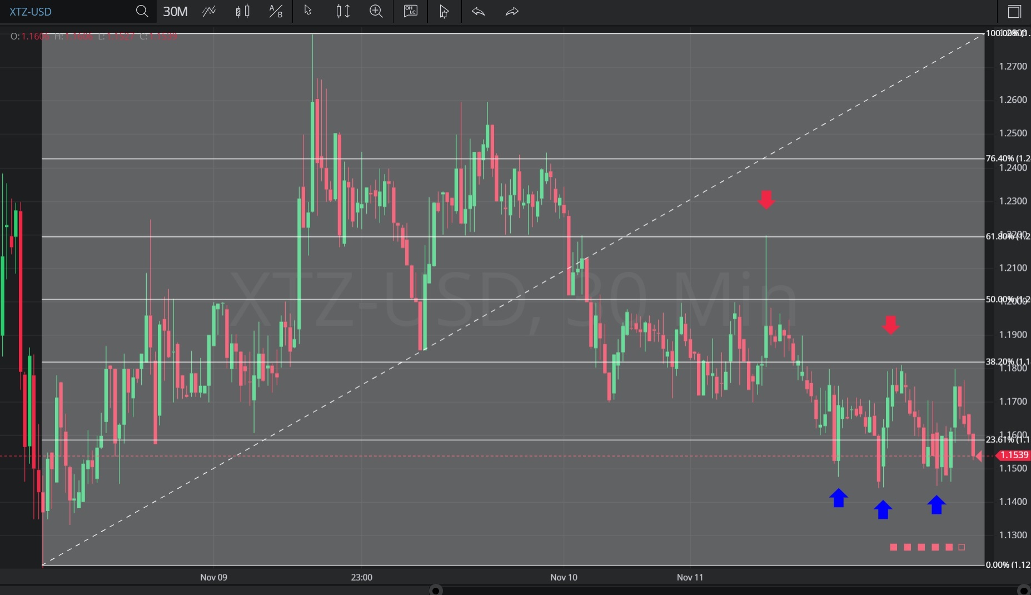Click the 1.2600 price axis label

coord(1013,100)
